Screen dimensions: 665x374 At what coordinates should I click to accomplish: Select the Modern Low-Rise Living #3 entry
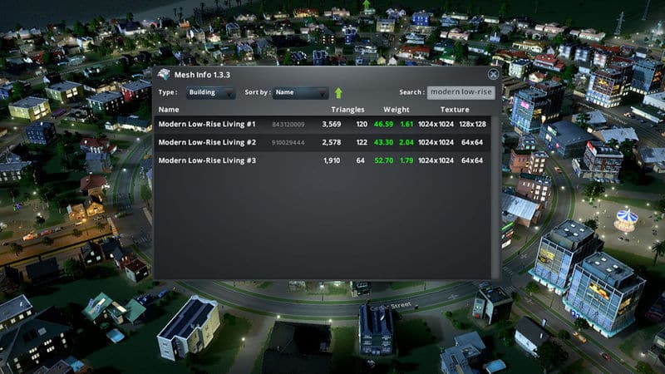point(207,160)
